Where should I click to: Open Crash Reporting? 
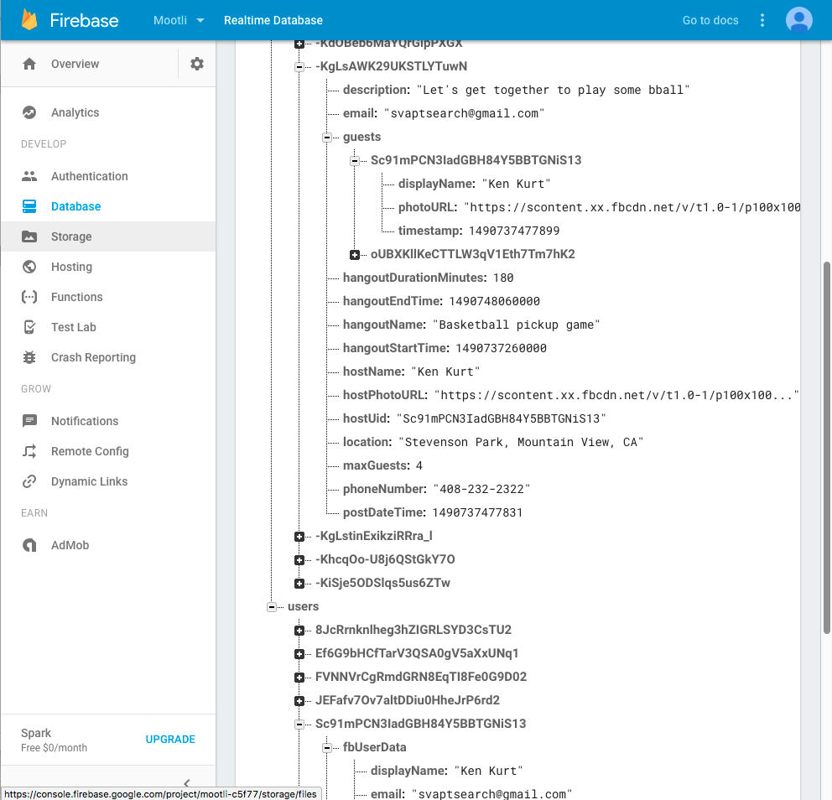click(92, 357)
